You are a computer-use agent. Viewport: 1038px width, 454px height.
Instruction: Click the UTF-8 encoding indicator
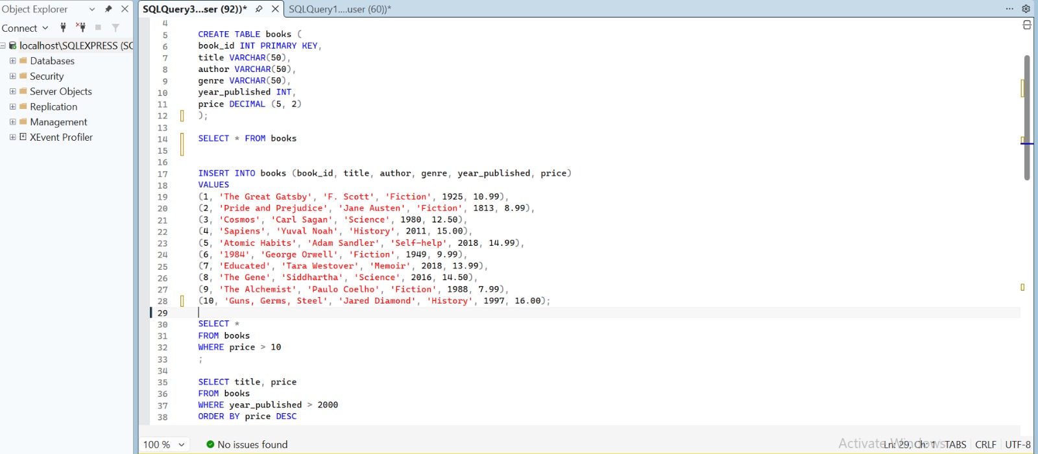1018,444
